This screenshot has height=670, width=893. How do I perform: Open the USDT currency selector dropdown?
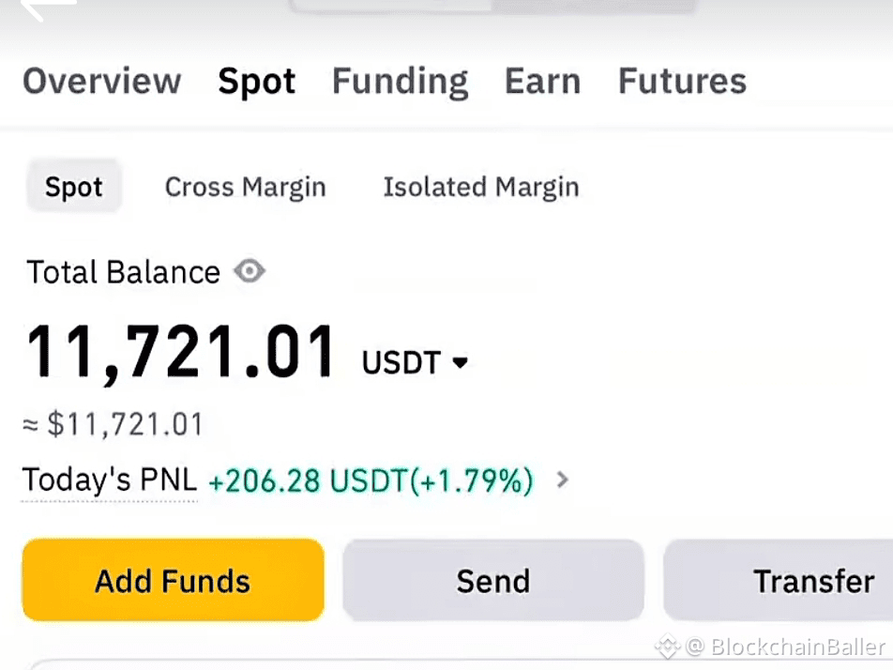tap(460, 362)
